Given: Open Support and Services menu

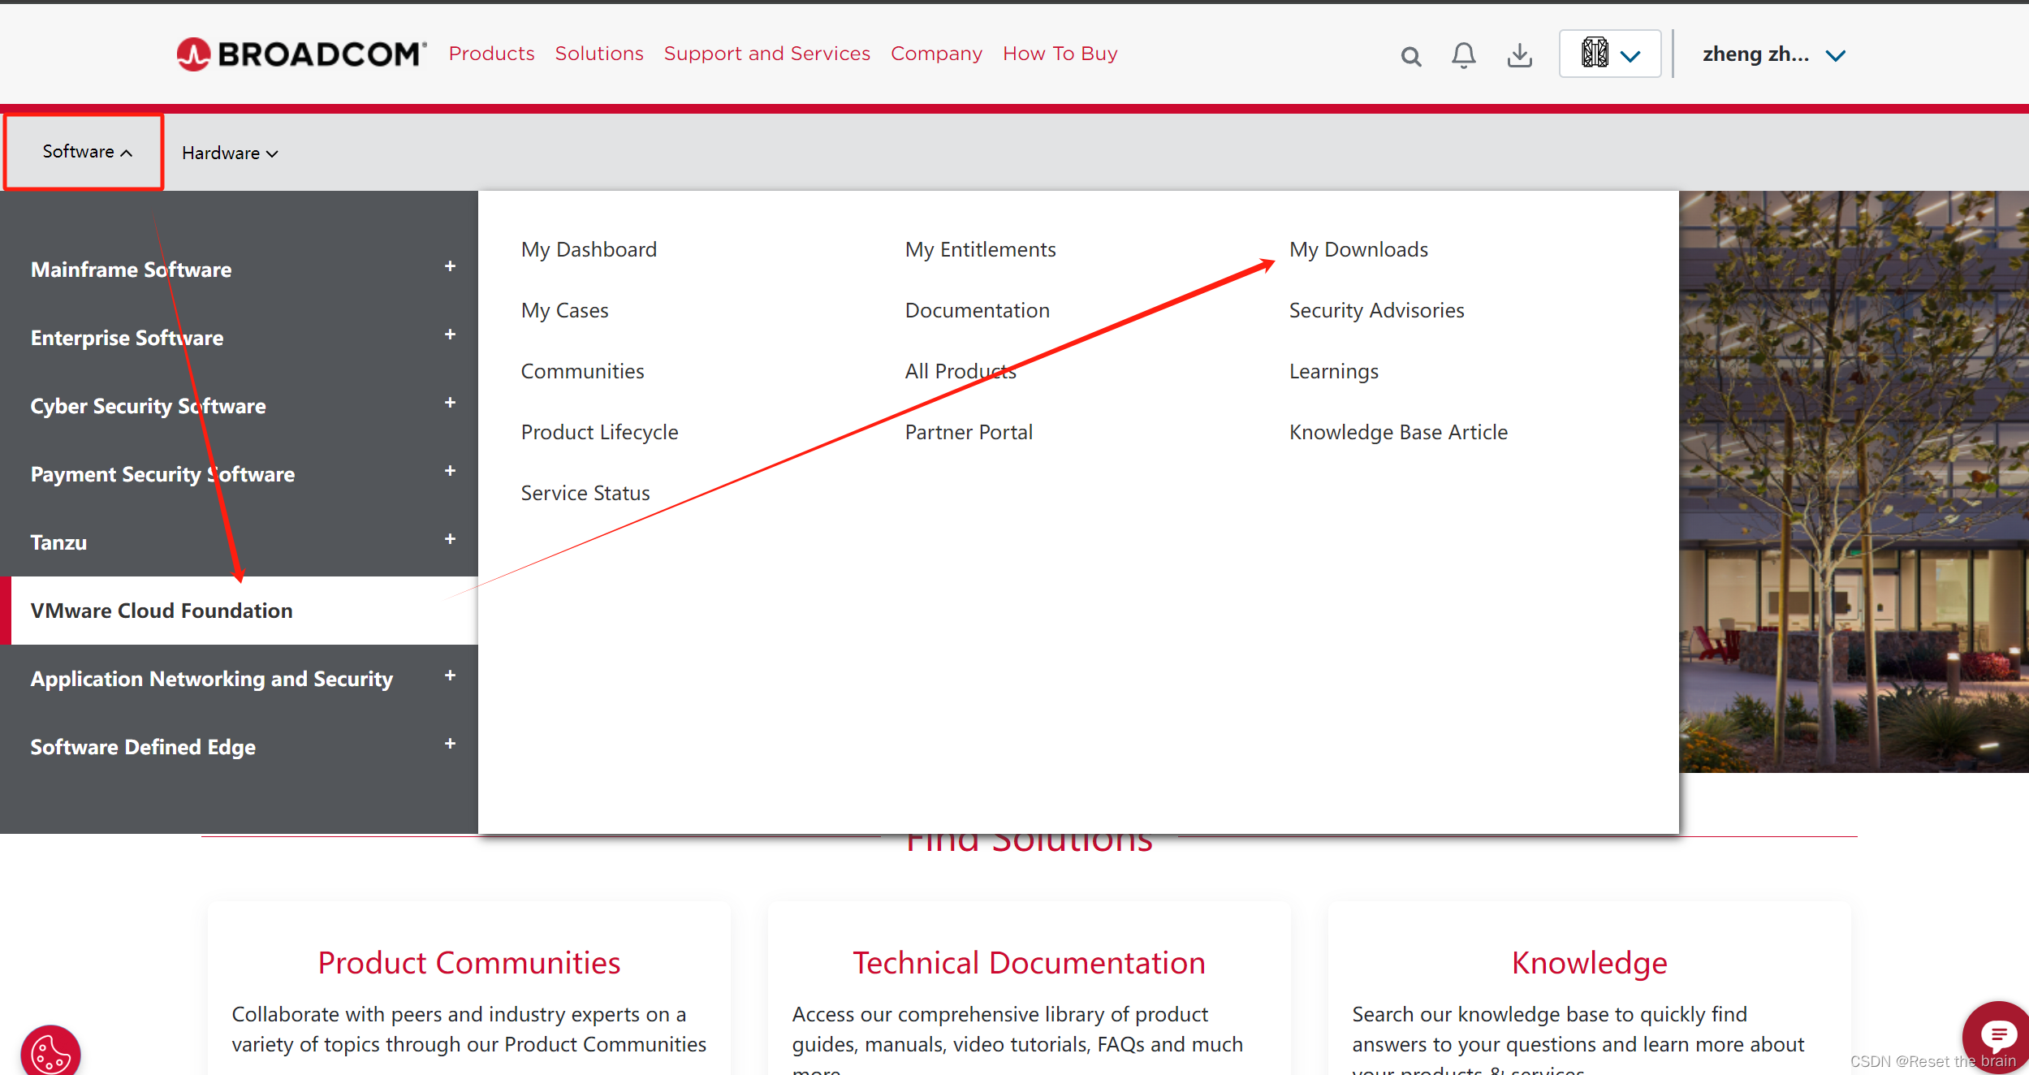Looking at the screenshot, I should point(766,54).
